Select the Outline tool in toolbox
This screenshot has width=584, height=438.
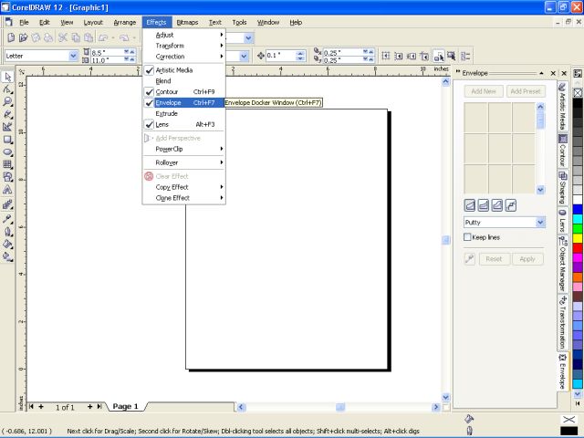(7, 232)
